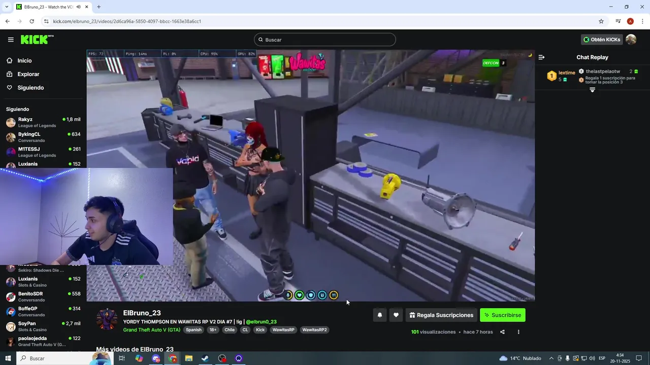Open followed channel BoffeGP
The image size is (650, 365).
(x=43, y=311)
